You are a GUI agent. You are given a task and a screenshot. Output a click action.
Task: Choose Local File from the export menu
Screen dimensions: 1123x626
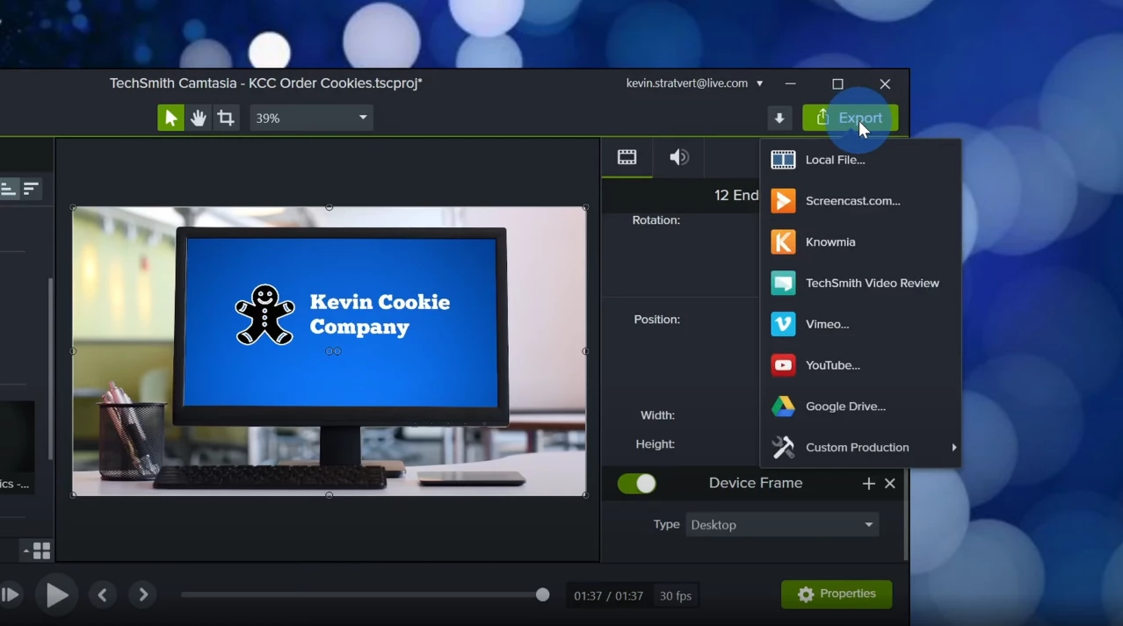tap(835, 160)
